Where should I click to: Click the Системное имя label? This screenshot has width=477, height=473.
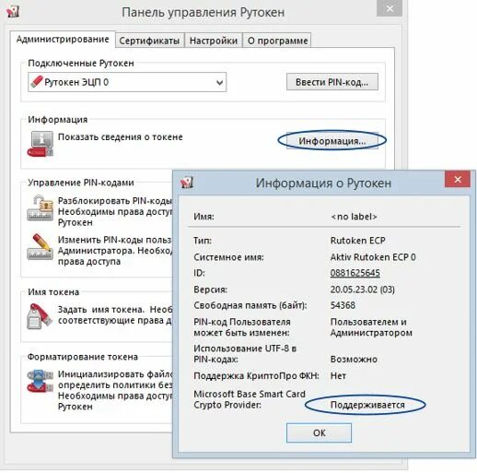click(228, 257)
